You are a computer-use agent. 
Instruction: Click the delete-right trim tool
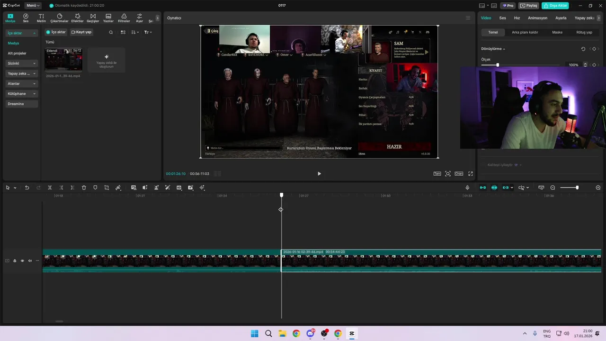[72, 188]
